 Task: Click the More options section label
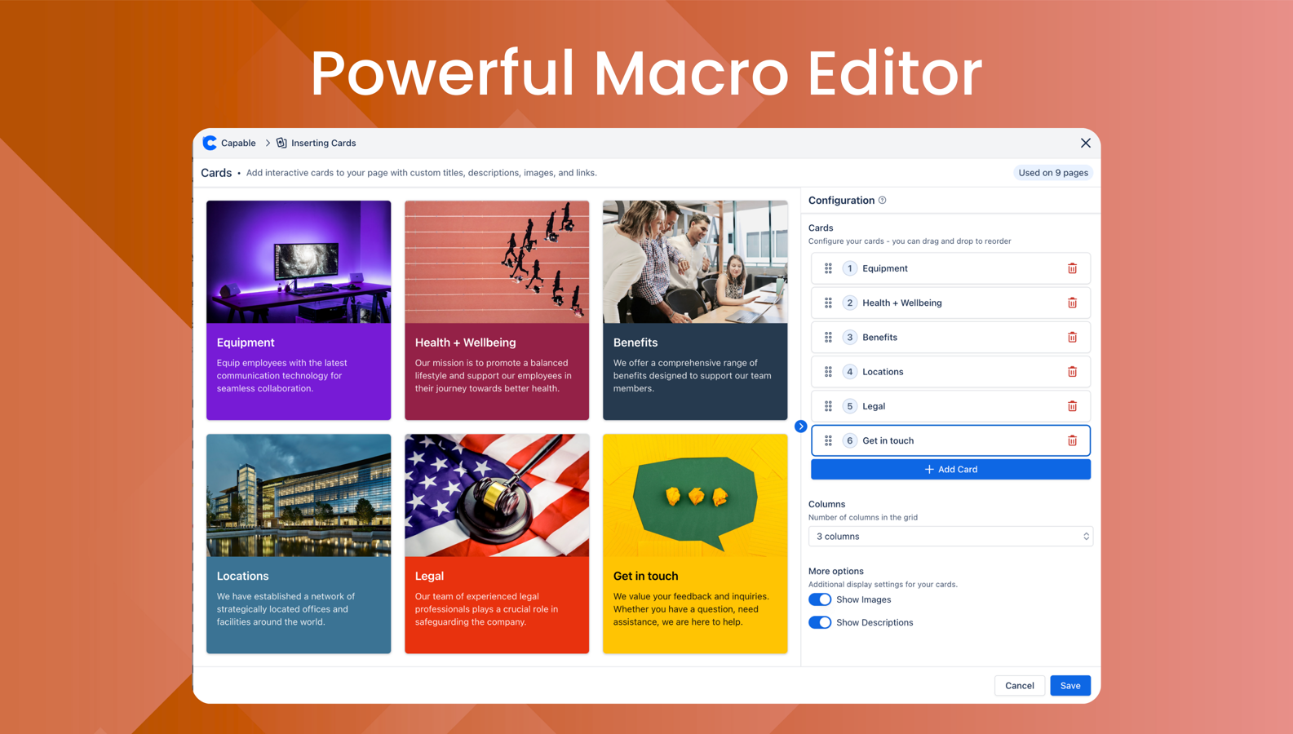(835, 571)
